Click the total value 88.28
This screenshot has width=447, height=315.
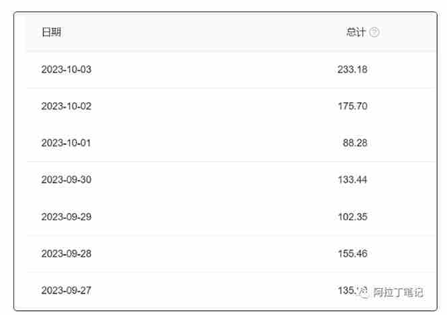(355, 143)
